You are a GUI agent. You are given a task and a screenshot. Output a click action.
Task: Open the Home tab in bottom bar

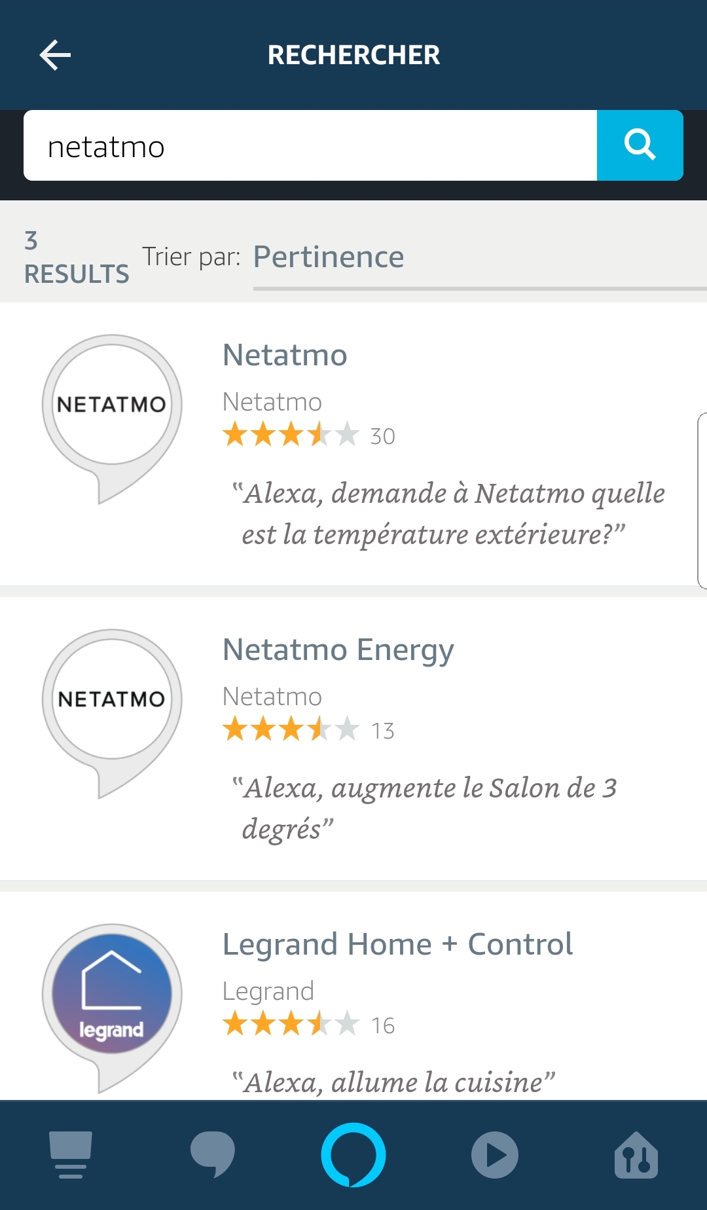pyautogui.click(x=71, y=1155)
